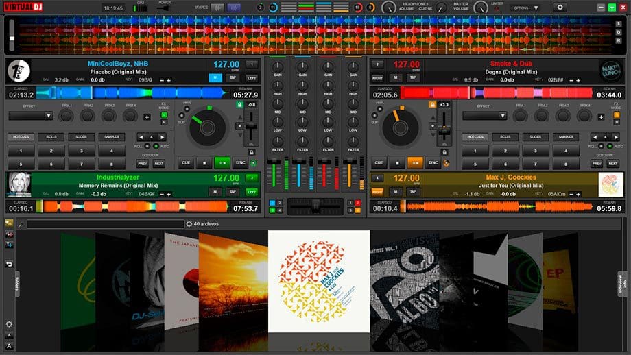Viewport: 631px width, 355px height.
Task: Switch to ROLLS tab on right deck
Action: click(x=505, y=137)
